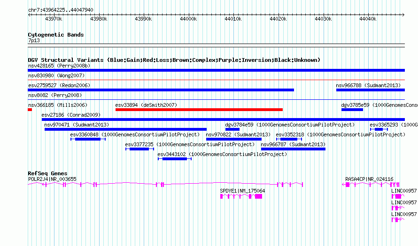Select the SPDYE1 magenta gene model
This screenshot has width=418, height=246.
pyautogui.click(x=241, y=196)
